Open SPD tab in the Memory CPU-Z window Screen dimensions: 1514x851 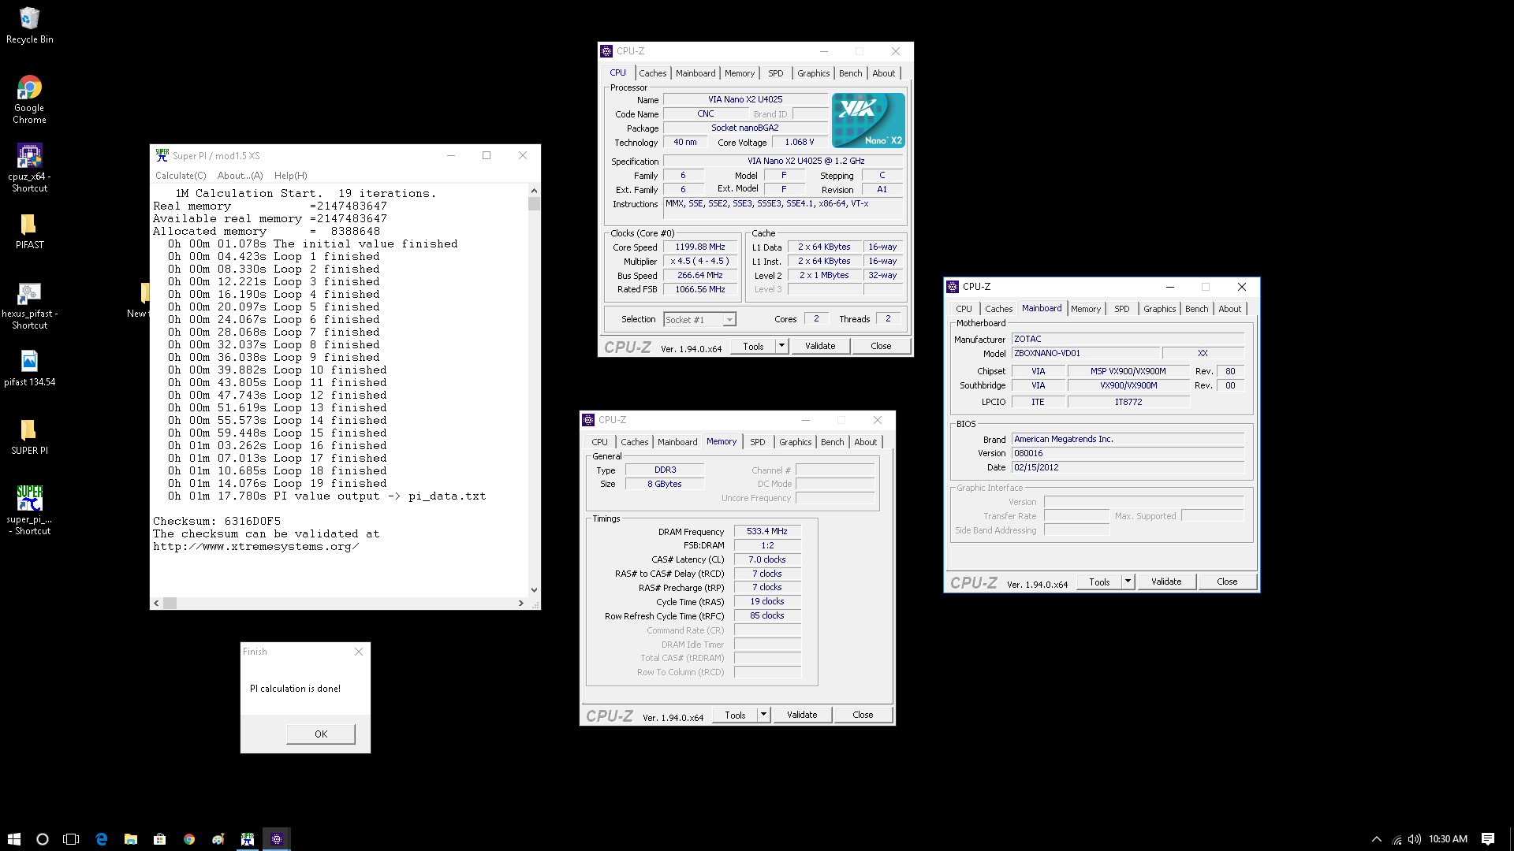tap(757, 442)
